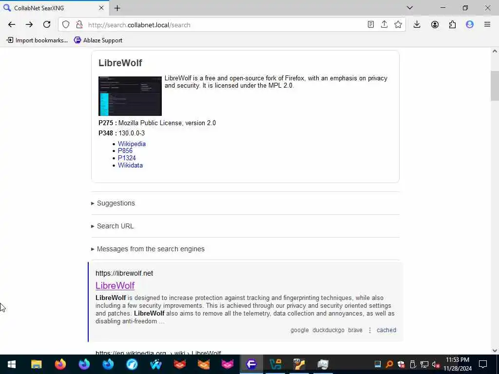The image size is (499, 374).
Task: Select the CollabNet SearXNG tab
Action: point(54,8)
